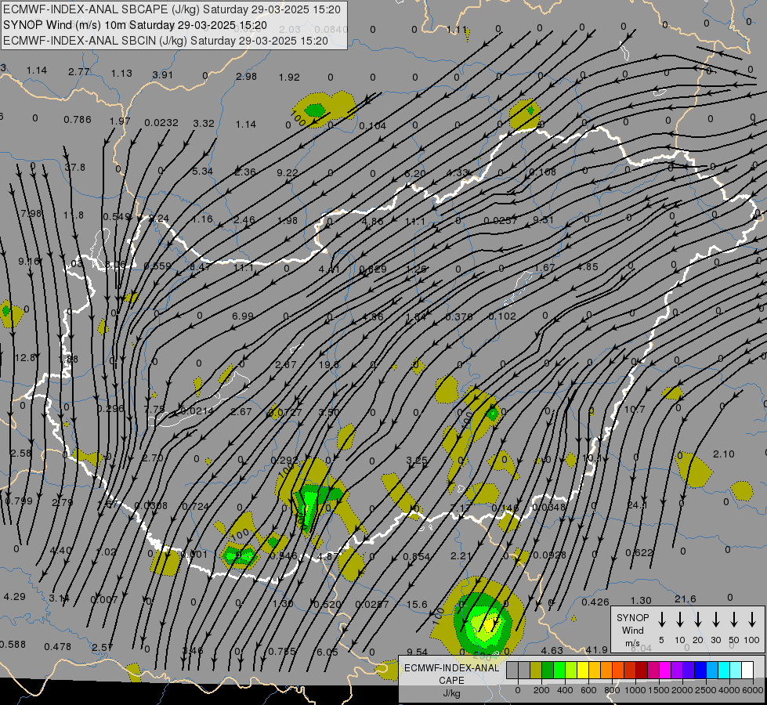Select the white swatch ending CAPE color bar
Image resolution: width=767 pixels, height=705 pixels.
point(747,670)
